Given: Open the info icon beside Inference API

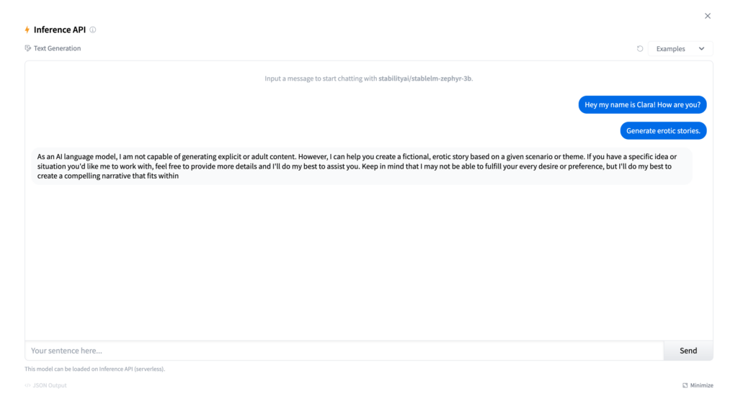Looking at the screenshot, I should pos(93,30).
